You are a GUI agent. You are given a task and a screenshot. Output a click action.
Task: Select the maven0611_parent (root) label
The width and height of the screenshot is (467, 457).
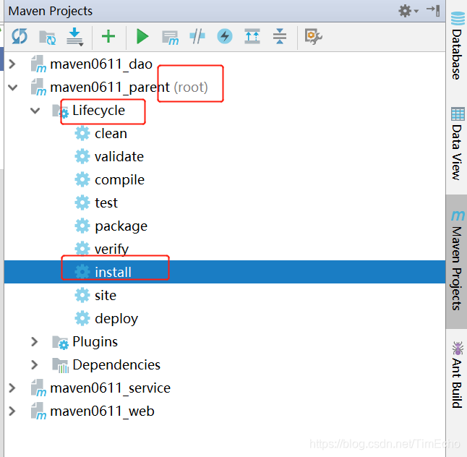point(129,87)
